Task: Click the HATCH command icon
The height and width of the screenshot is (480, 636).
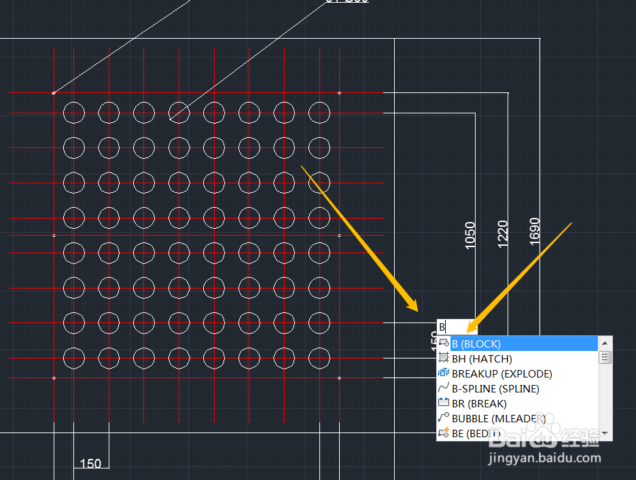Action: click(444, 358)
